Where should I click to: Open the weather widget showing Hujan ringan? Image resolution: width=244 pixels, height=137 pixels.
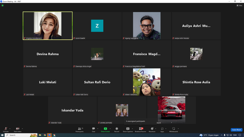(209, 135)
